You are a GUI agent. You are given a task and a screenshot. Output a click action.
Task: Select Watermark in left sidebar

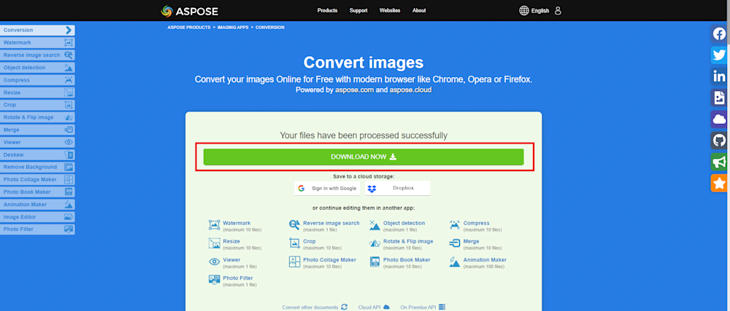pyautogui.click(x=37, y=43)
